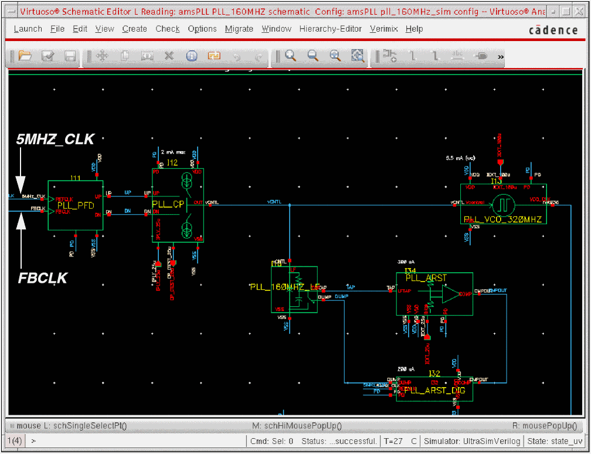591x454 pixels.
Task: Click the Check and Save icon
Action: 47,56
